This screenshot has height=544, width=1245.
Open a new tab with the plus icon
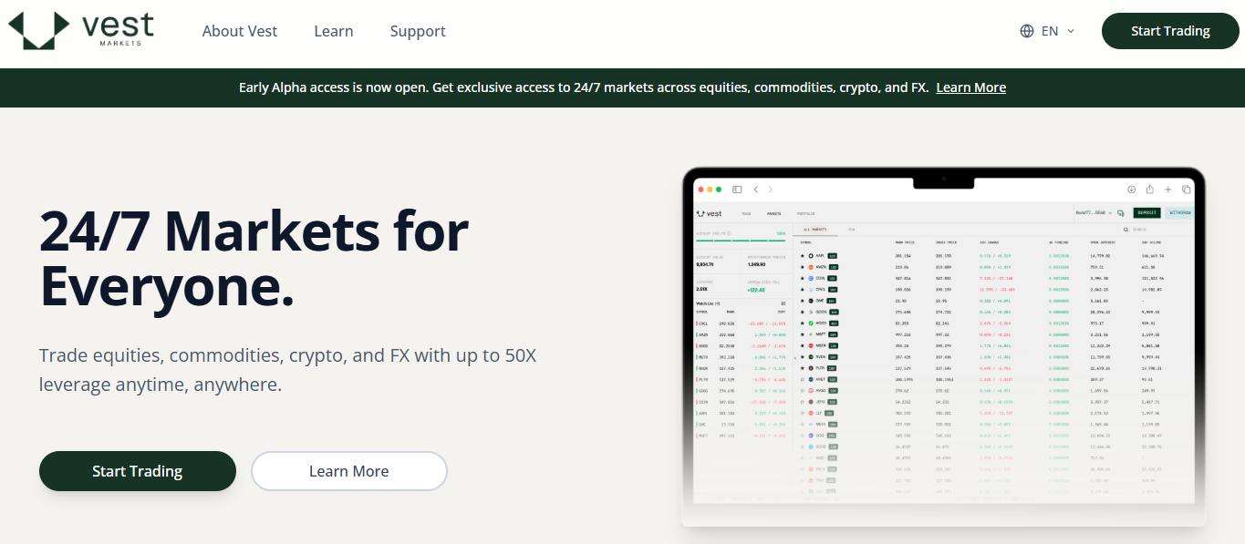pyautogui.click(x=1167, y=190)
